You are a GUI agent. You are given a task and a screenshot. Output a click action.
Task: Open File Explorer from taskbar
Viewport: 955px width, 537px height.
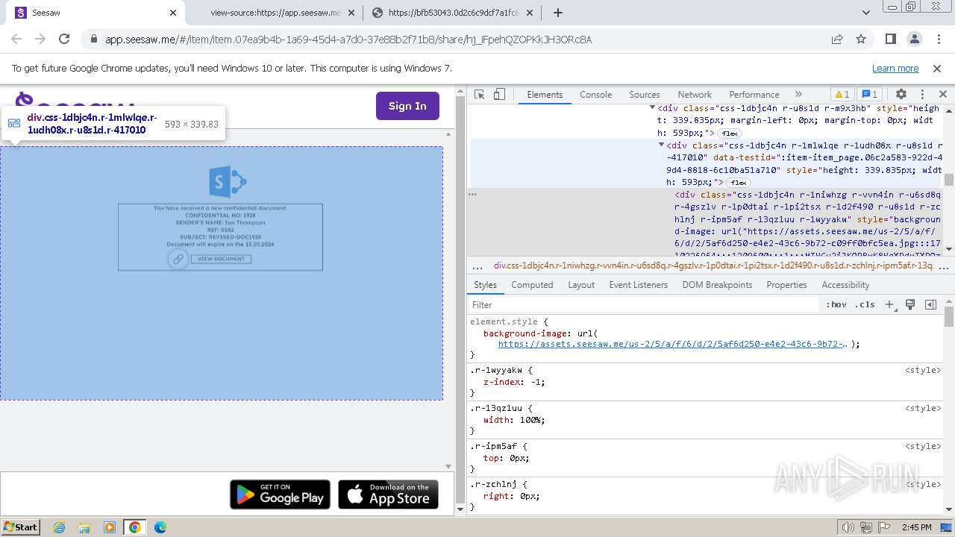pyautogui.click(x=84, y=527)
